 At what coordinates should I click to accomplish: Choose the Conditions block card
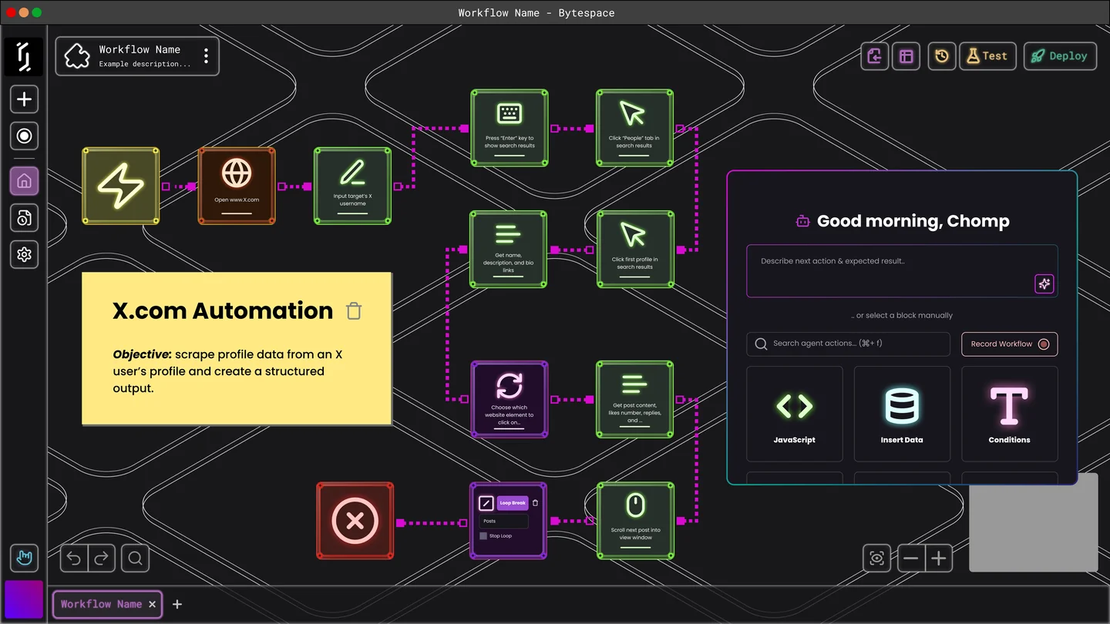pos(1010,414)
